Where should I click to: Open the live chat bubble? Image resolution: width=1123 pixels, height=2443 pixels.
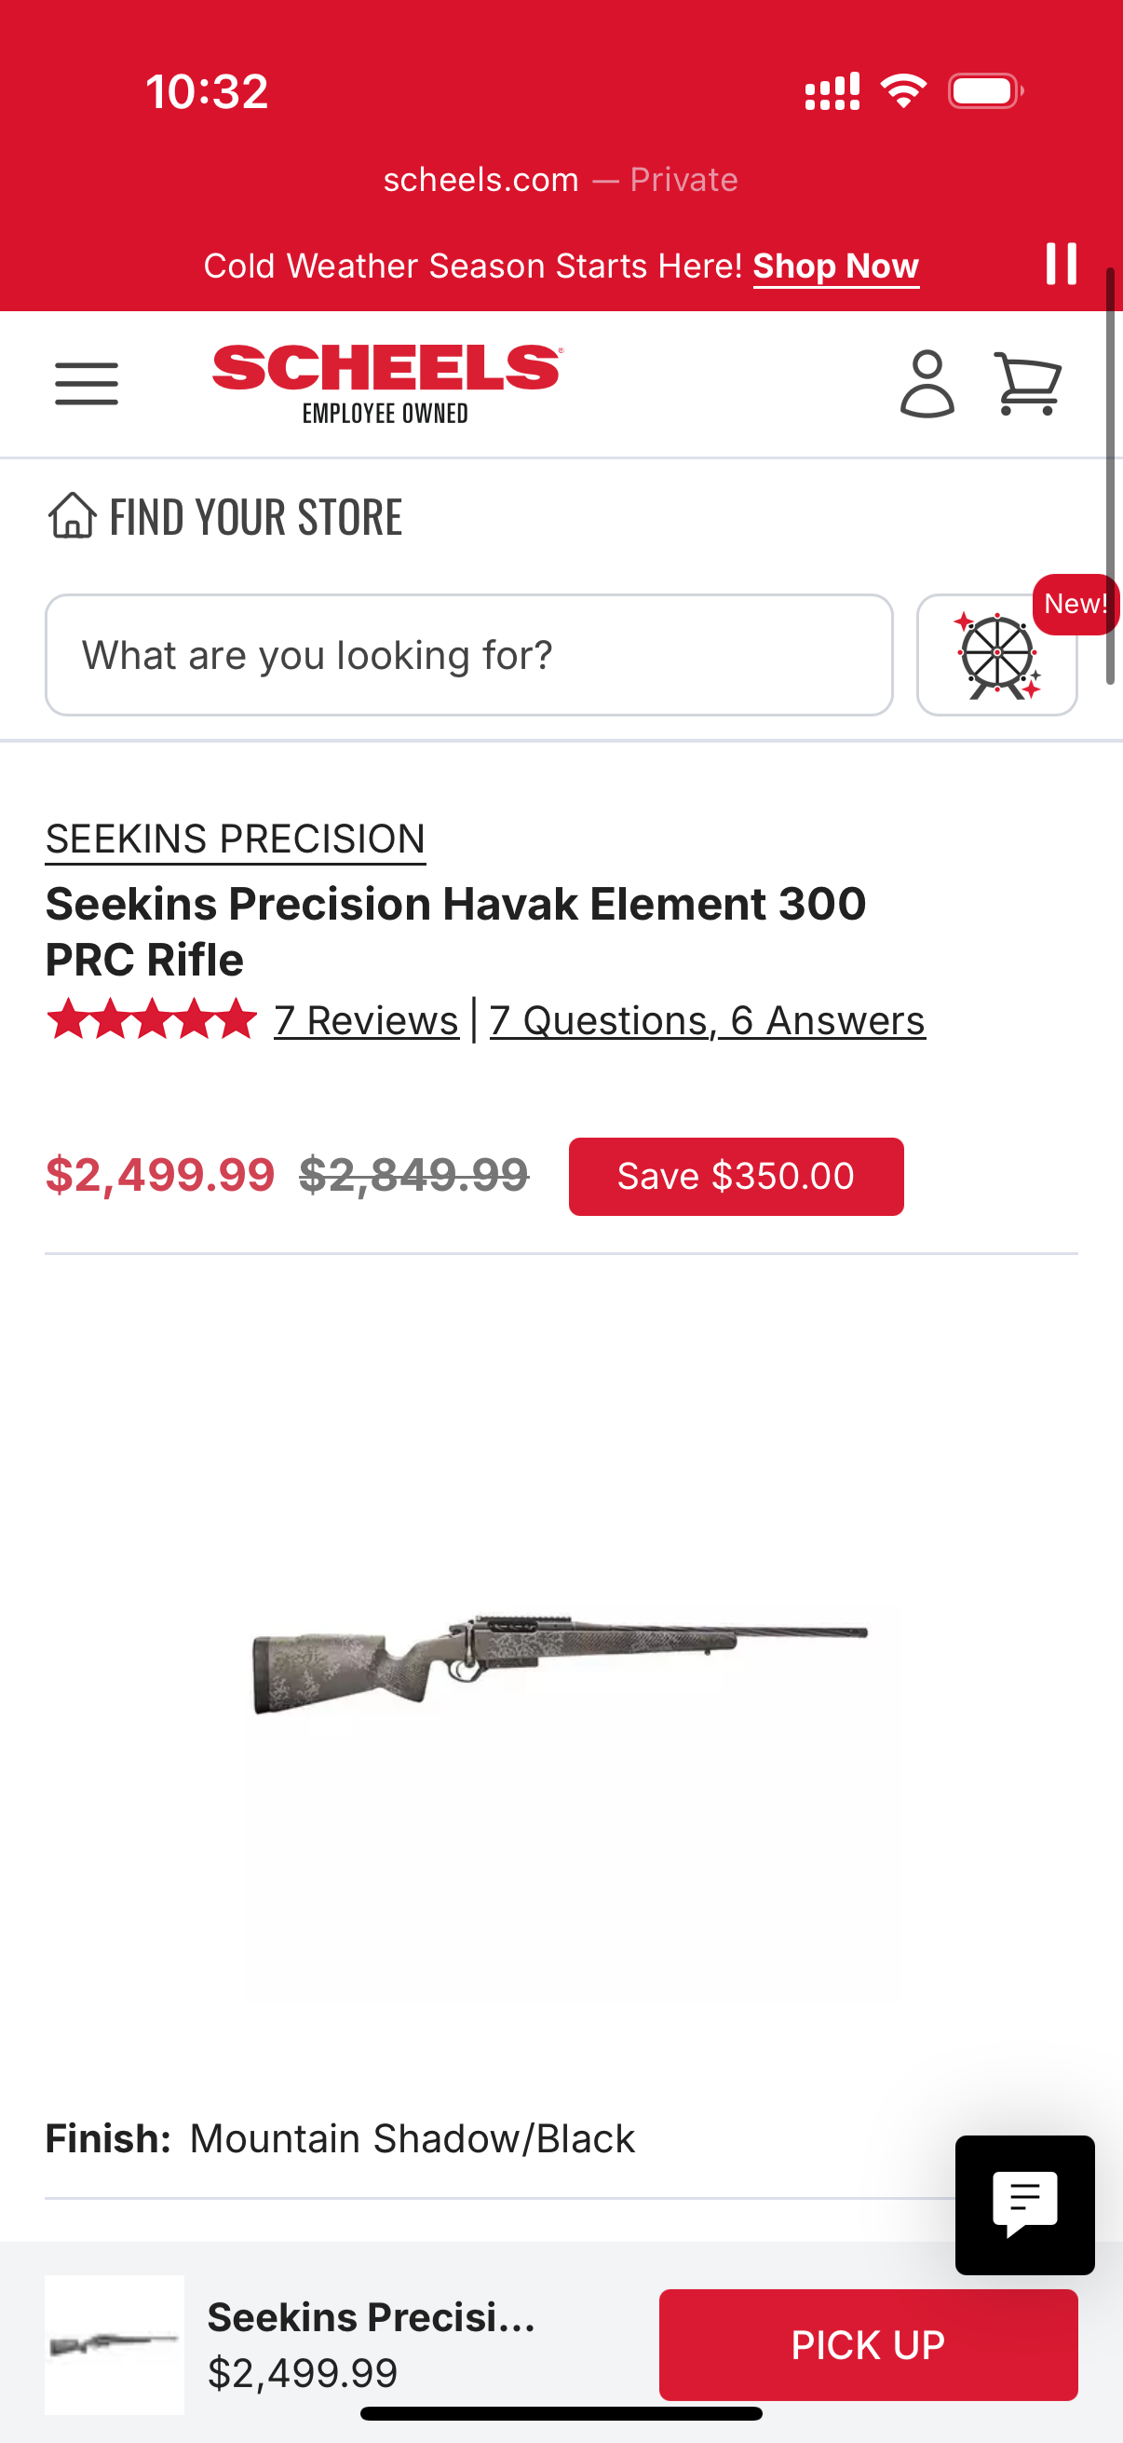tap(1024, 2204)
